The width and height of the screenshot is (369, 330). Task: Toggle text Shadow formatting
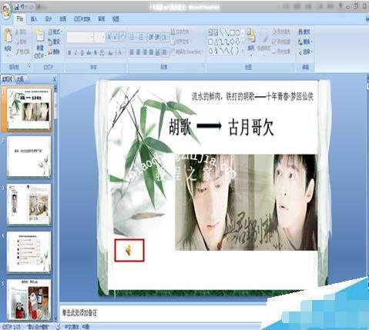pos(96,53)
